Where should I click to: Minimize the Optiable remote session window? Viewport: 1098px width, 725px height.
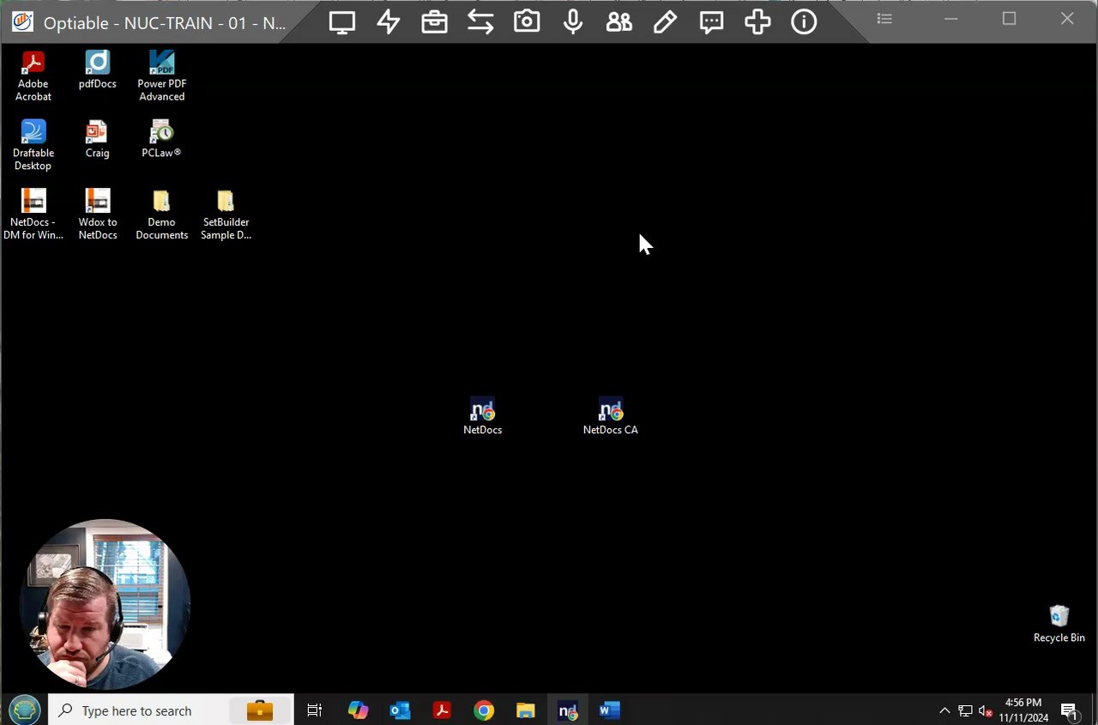click(950, 18)
